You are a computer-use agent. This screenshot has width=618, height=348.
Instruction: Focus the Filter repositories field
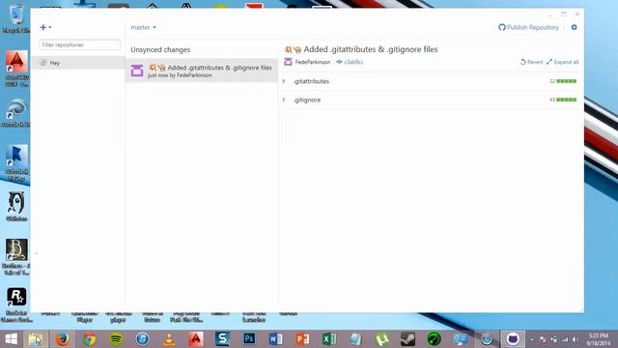click(80, 45)
